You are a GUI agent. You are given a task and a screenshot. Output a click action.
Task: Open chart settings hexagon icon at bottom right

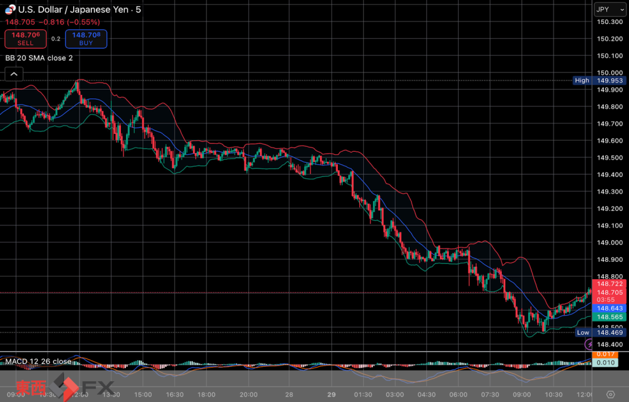[x=610, y=394]
